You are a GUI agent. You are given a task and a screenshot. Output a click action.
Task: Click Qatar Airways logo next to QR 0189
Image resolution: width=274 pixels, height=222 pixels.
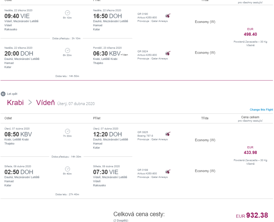coord(168,171)
